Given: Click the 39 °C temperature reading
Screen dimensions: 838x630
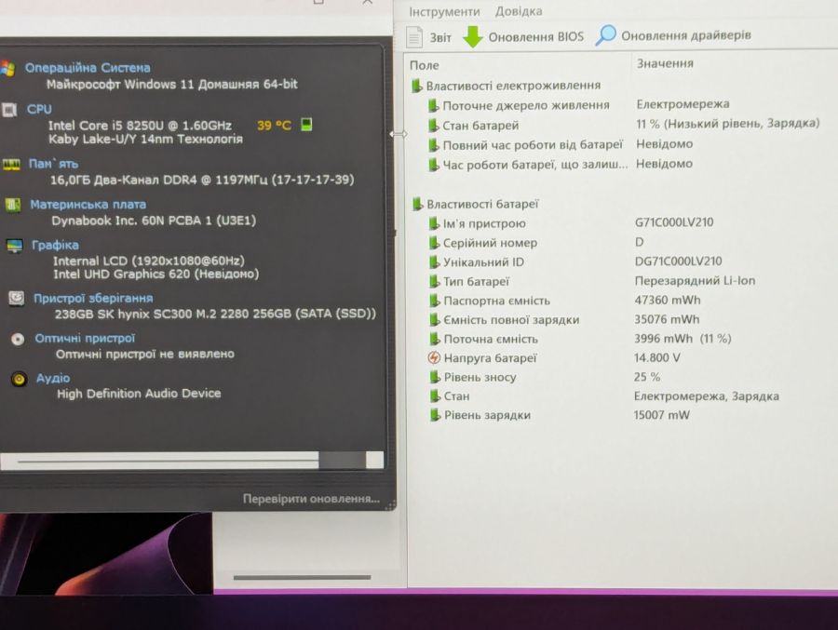Looking at the screenshot, I should pyautogui.click(x=274, y=126).
